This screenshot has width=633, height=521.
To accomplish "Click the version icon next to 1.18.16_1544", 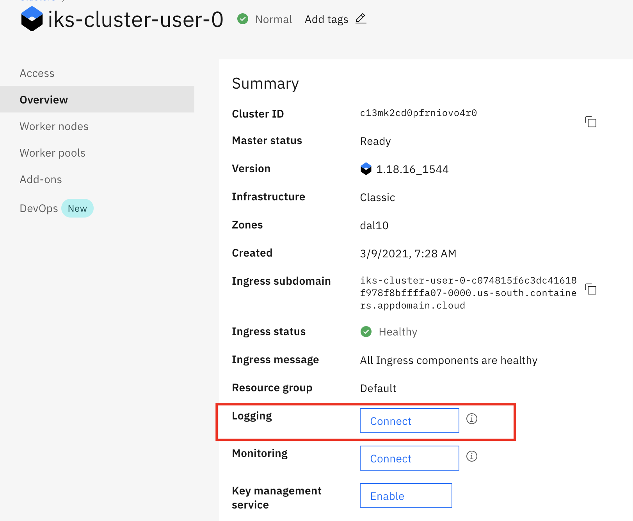I will click(366, 169).
